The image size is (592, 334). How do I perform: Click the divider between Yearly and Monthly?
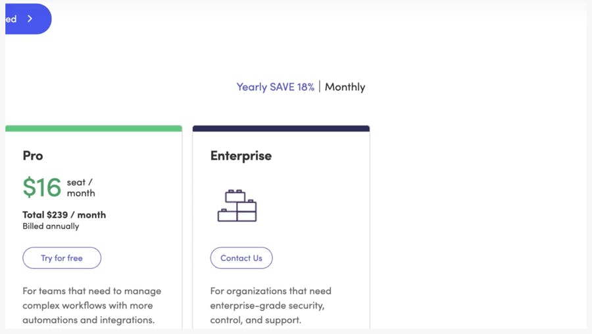click(x=320, y=87)
